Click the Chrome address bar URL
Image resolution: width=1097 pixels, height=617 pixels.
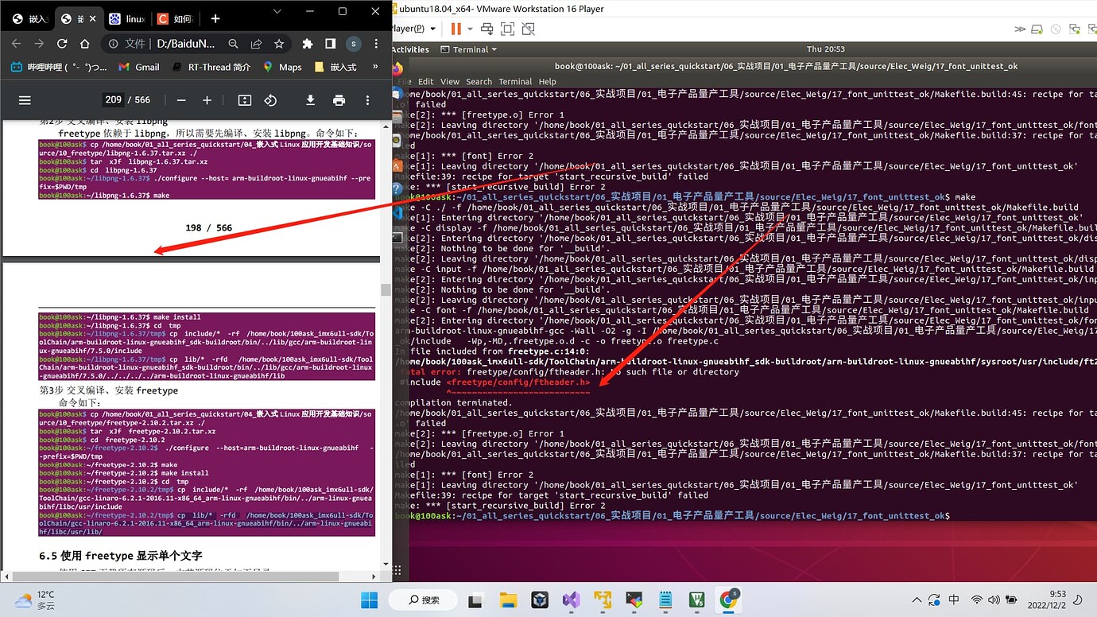click(x=185, y=44)
